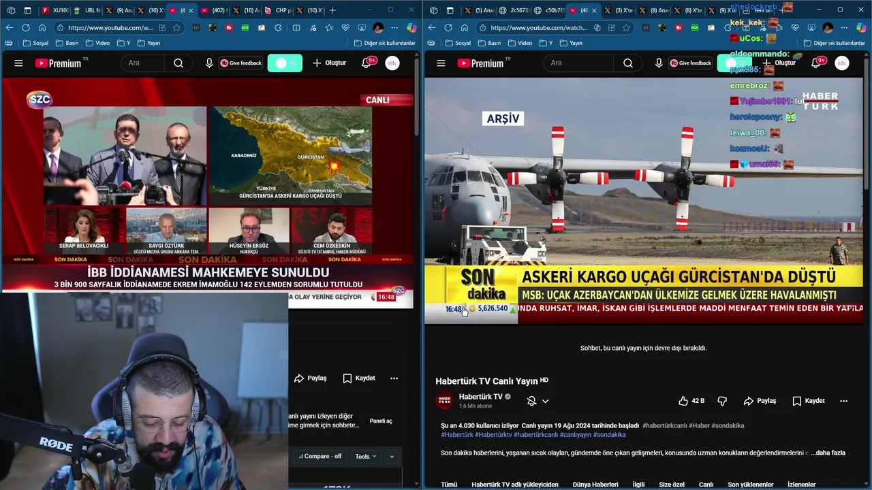Switch to (402) YouTube tab in left browser
Image resolution: width=872 pixels, height=490 pixels.
click(x=215, y=10)
